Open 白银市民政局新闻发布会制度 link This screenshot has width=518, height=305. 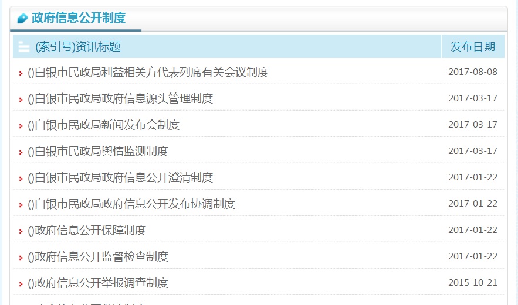[104, 125]
